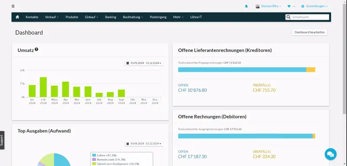Click the Löhne legend color swatch
Viewport: 347px width, 166px height.
(94, 156)
